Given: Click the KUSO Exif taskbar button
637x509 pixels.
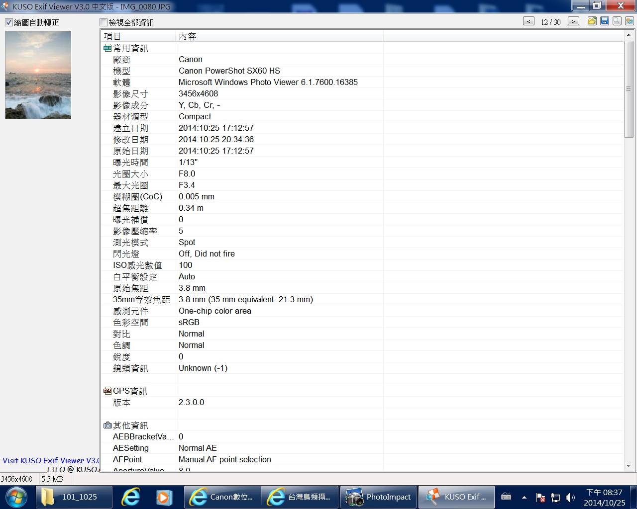Looking at the screenshot, I should [x=456, y=497].
